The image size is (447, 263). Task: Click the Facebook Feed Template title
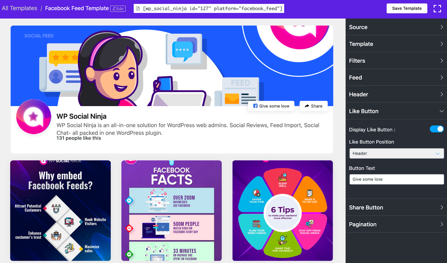[77, 8]
